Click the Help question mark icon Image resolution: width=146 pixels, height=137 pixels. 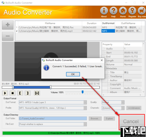114,11
